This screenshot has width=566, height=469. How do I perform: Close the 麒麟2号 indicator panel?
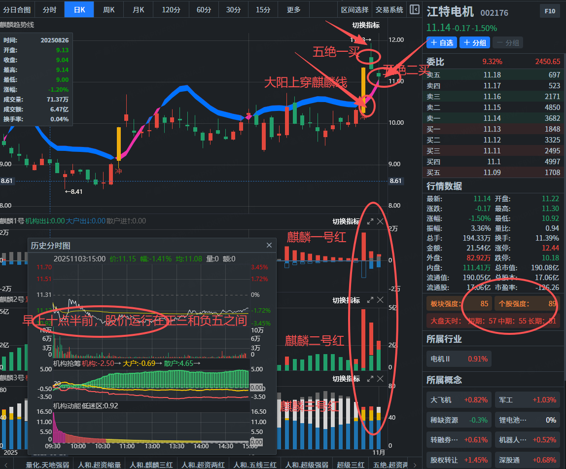tap(380, 300)
